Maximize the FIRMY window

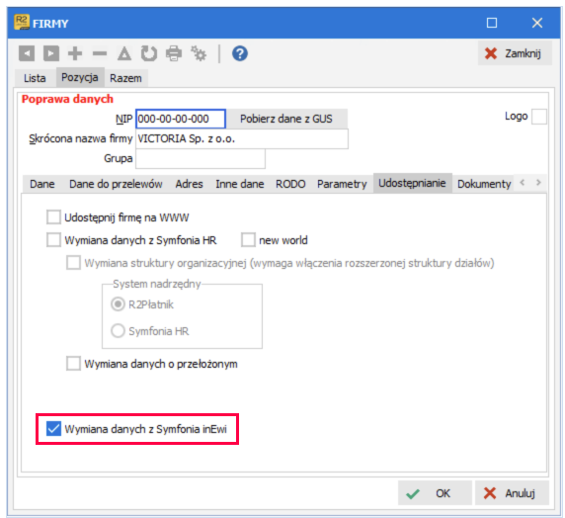coord(492,23)
